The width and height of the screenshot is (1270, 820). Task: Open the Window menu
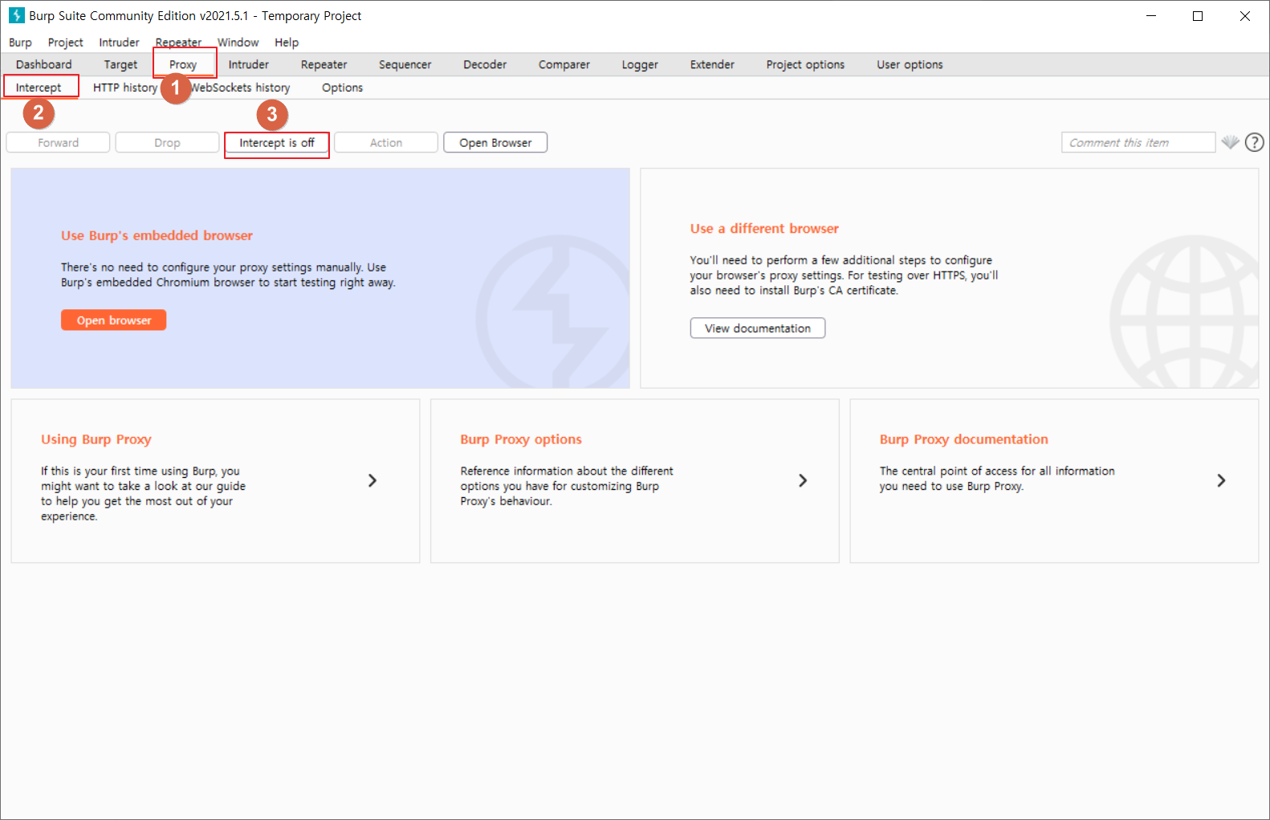(238, 43)
